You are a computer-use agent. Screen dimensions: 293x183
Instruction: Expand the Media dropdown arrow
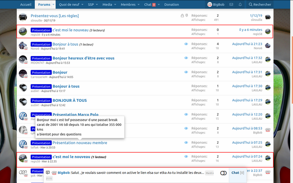click(x=115, y=5)
